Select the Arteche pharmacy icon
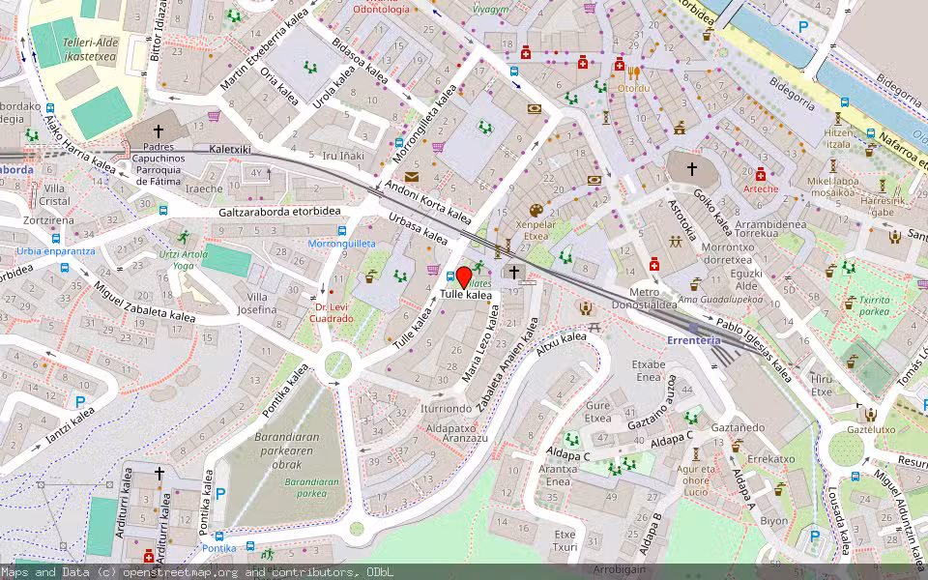 tap(761, 175)
